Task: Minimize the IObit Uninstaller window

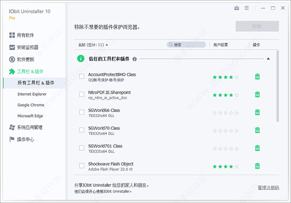Action: (263, 8)
